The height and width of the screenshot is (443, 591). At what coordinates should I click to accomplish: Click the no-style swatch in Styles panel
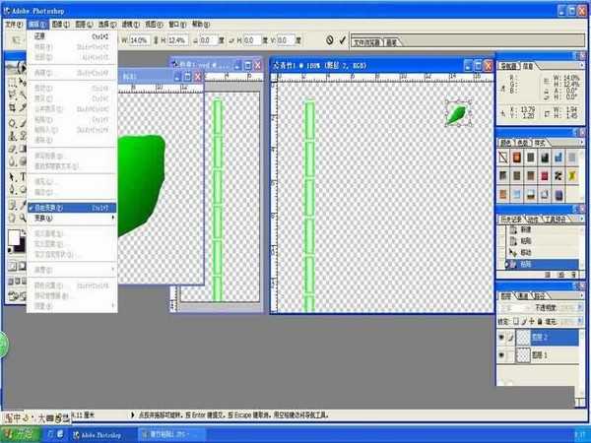[x=503, y=158]
